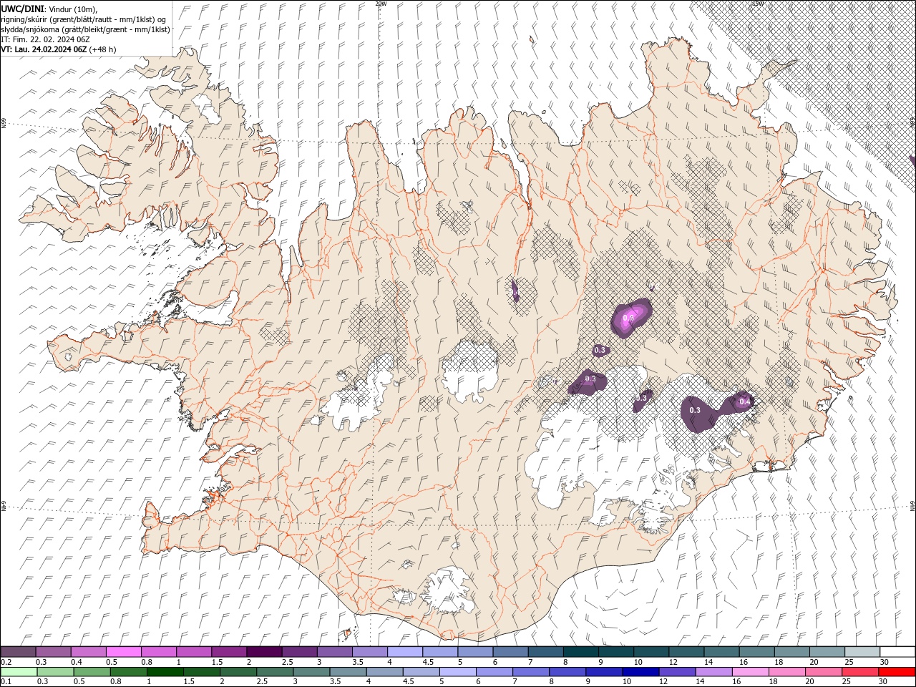This screenshot has height=687, width=916.
Task: Click the valid time line 'VT: Lau. 24.02.2024 06Z'
Action: pos(44,49)
